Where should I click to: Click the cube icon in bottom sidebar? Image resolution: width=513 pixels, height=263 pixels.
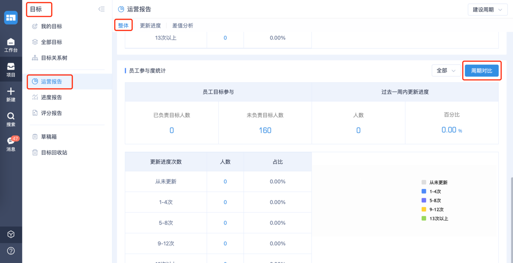(x=11, y=234)
